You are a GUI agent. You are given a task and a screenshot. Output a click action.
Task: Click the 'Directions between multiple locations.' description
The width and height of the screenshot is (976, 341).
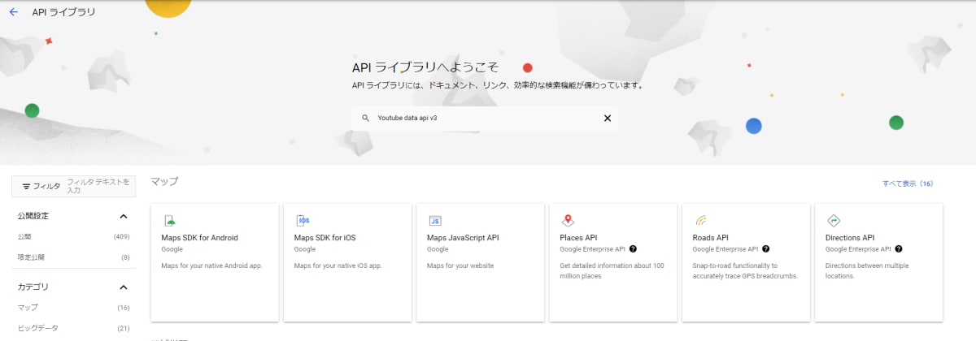pyautogui.click(x=867, y=270)
